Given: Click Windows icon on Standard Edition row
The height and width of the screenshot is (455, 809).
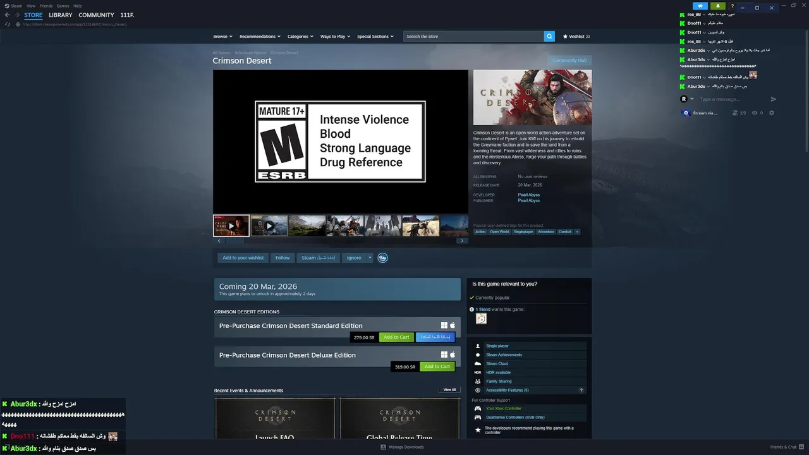Looking at the screenshot, I should (444, 325).
